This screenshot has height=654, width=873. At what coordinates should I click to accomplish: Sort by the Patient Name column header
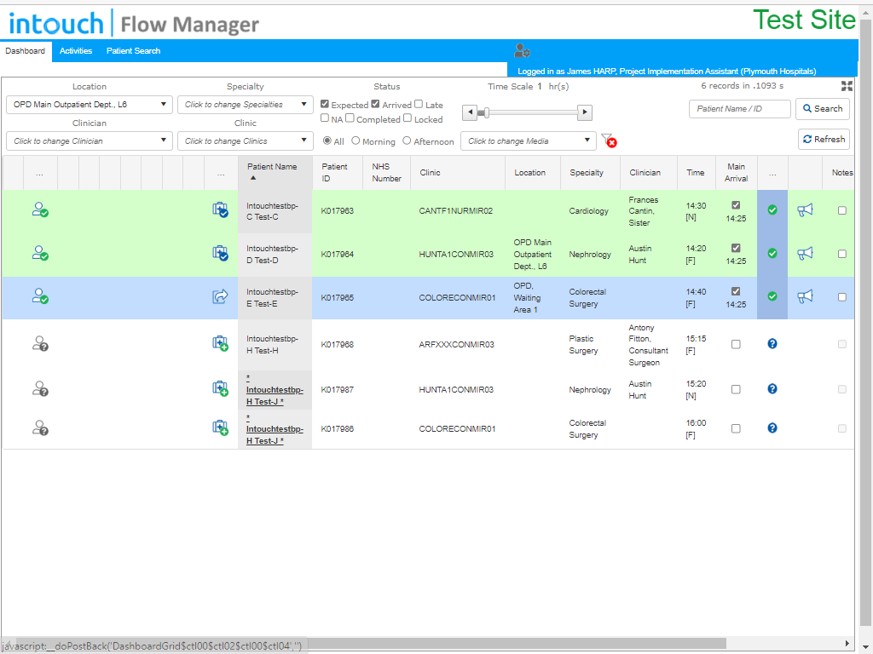point(272,166)
